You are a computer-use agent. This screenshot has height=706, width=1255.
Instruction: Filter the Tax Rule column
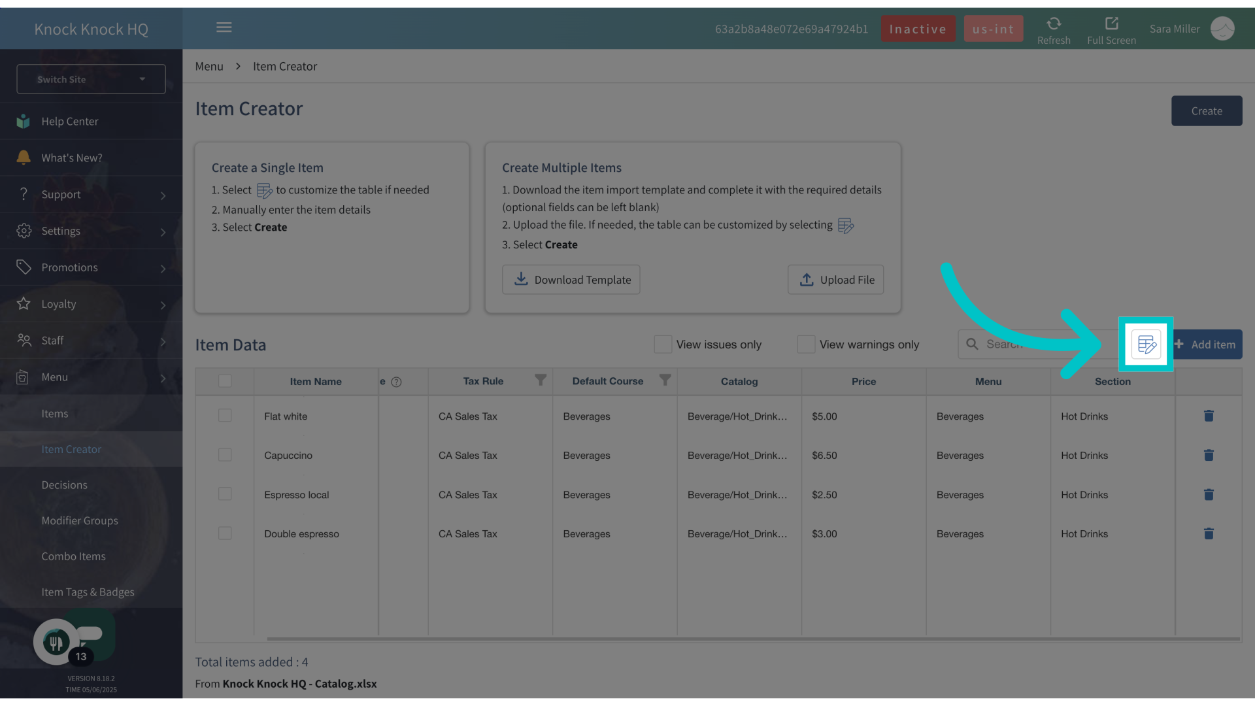click(x=541, y=380)
